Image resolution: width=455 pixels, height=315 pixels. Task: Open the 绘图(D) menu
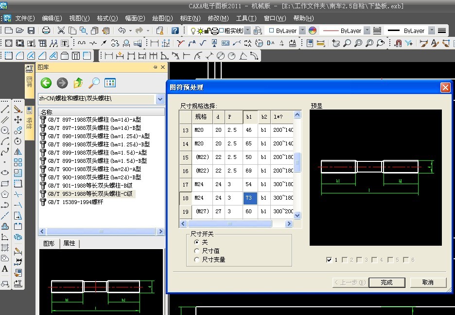click(162, 18)
